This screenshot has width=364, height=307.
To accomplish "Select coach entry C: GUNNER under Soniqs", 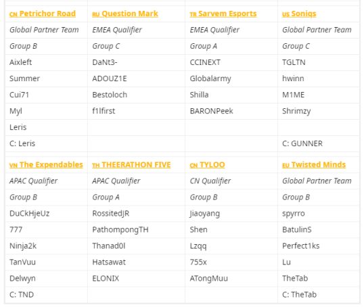I will pyautogui.click(x=302, y=143).
